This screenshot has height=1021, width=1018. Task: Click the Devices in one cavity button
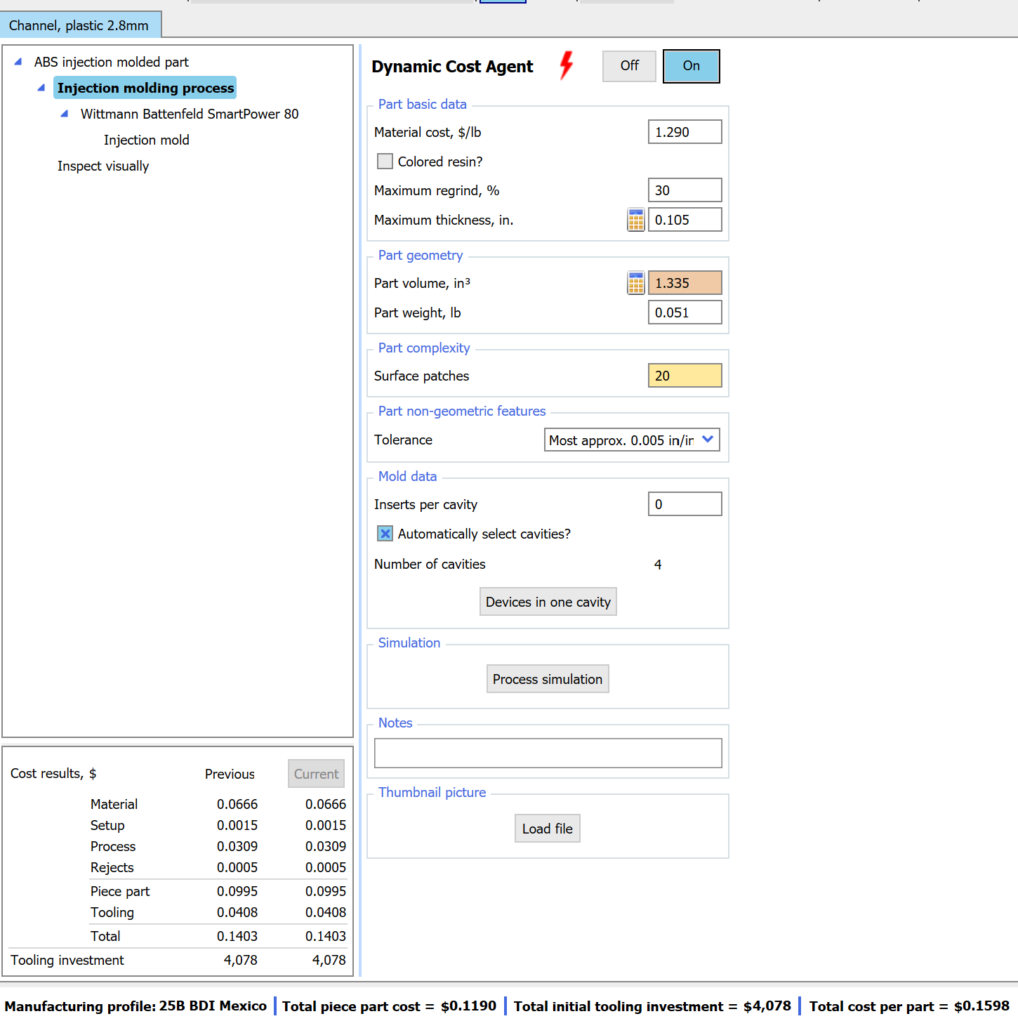click(548, 601)
